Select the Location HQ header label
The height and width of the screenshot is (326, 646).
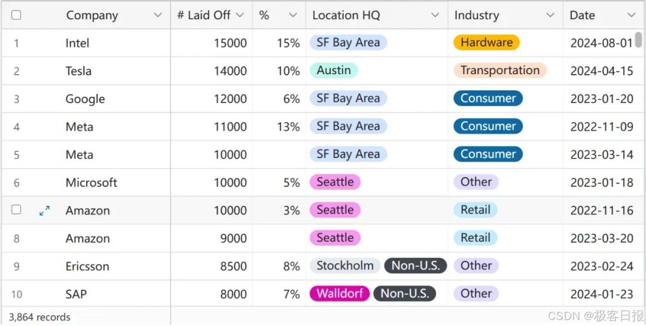click(346, 15)
